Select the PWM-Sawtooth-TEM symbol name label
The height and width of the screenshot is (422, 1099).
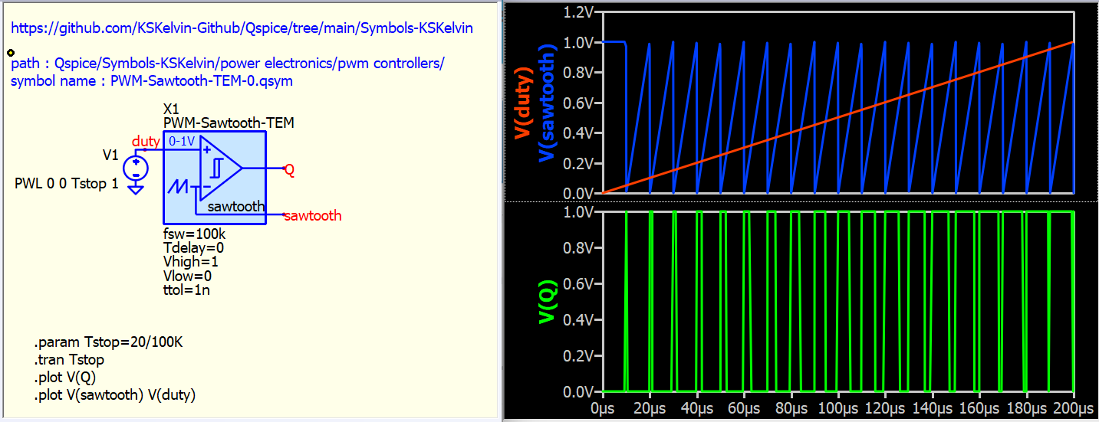point(229,123)
